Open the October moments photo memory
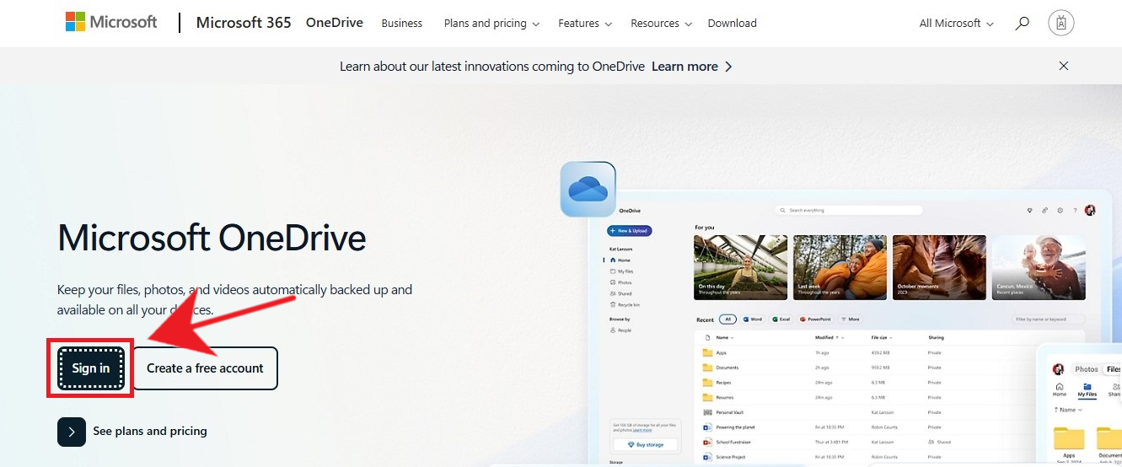 939,267
